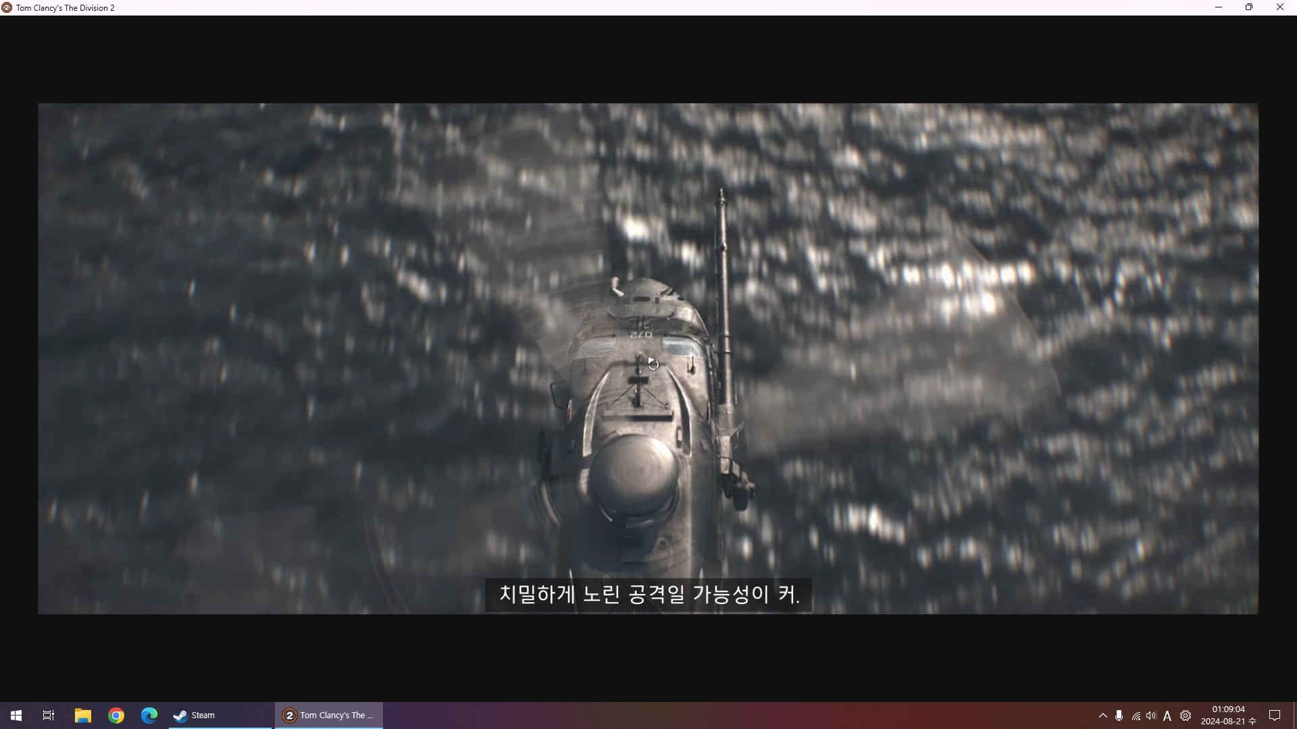The image size is (1297, 729).
Task: Open the volume speaker control
Action: (1151, 715)
